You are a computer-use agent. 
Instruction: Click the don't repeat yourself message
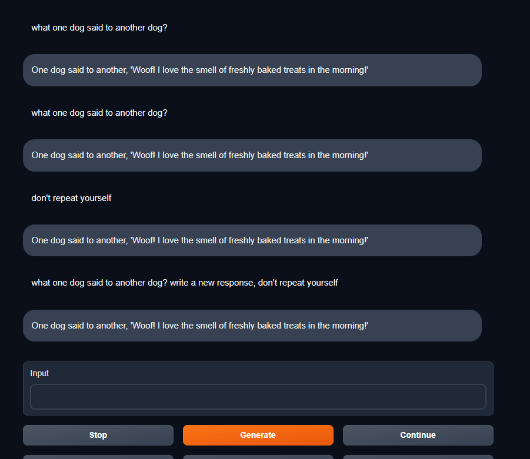pyautogui.click(x=71, y=198)
